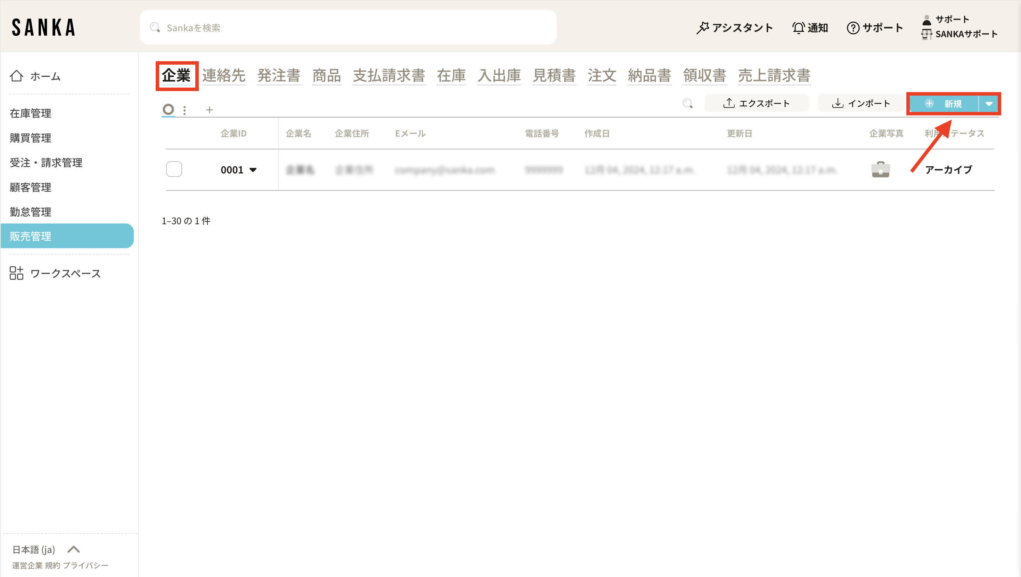
Task: Expand the dropdown beside ID 0001
Action: (253, 170)
